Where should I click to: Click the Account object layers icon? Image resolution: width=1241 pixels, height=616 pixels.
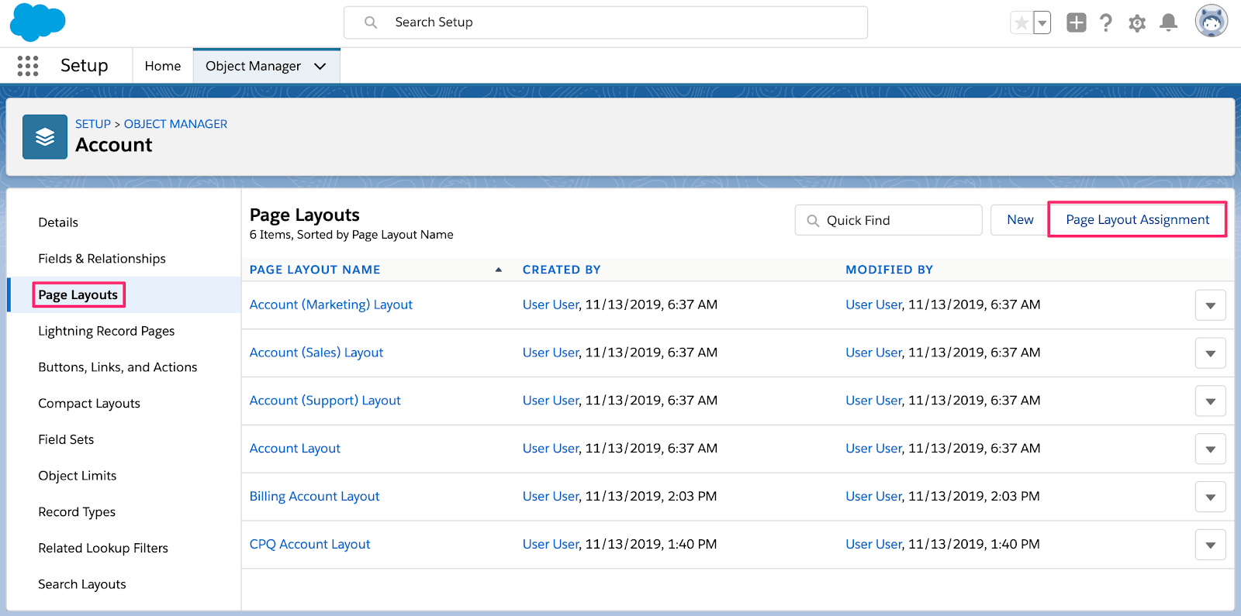(x=45, y=137)
